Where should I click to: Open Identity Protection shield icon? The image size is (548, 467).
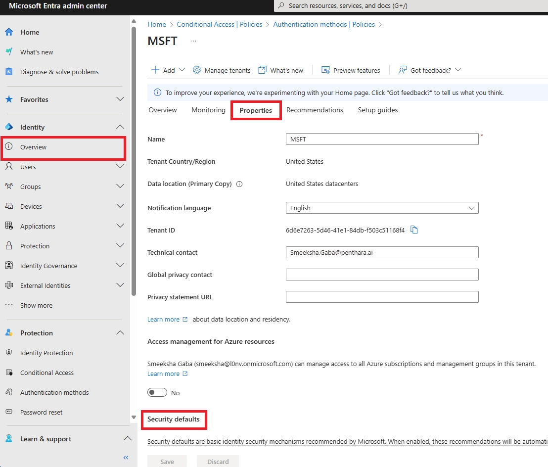[9, 353]
